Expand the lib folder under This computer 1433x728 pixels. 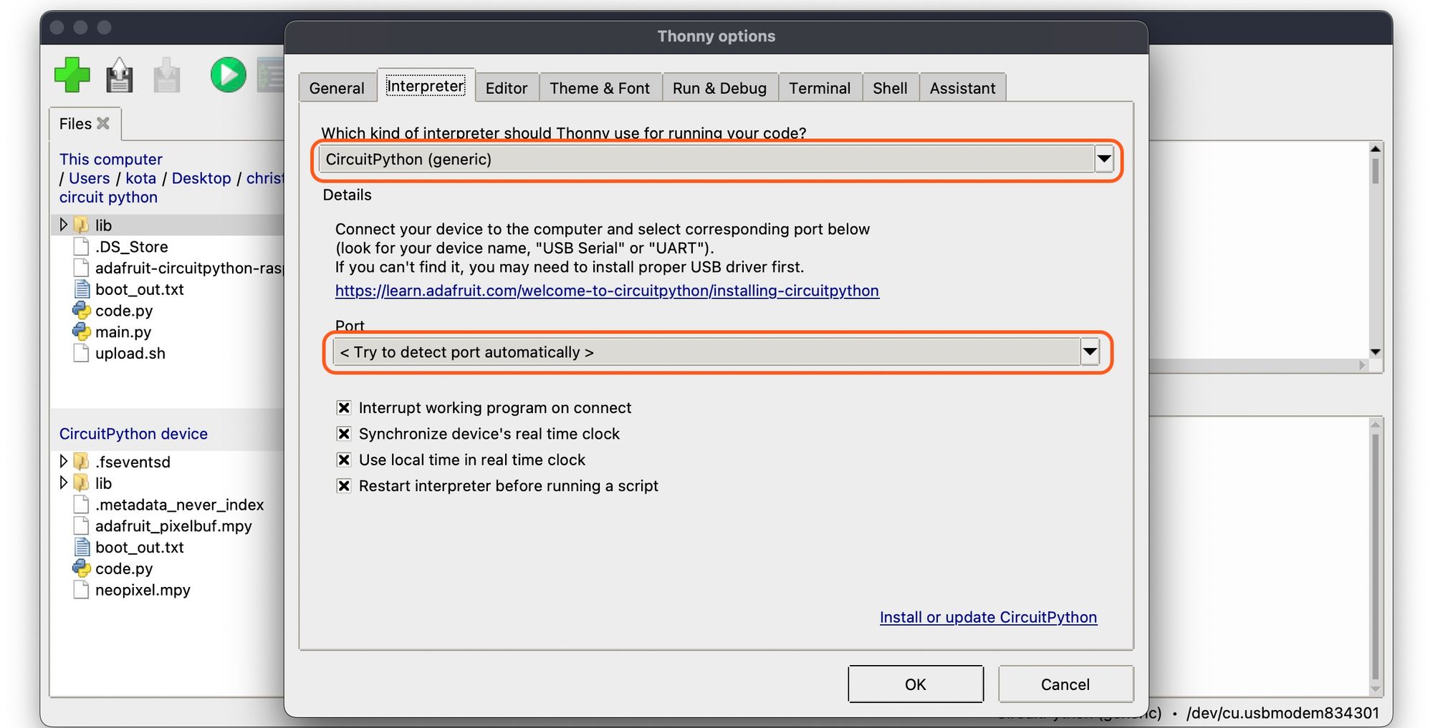pyautogui.click(x=63, y=225)
